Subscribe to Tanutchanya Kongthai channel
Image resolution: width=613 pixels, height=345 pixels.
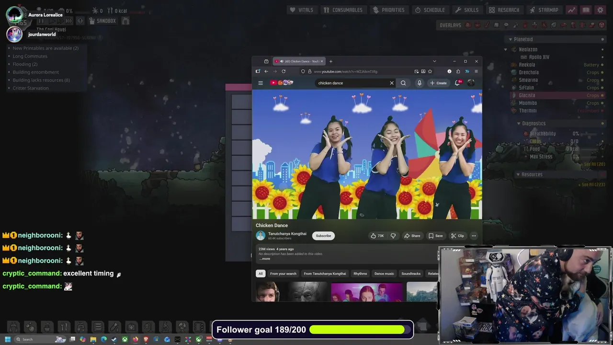click(323, 236)
